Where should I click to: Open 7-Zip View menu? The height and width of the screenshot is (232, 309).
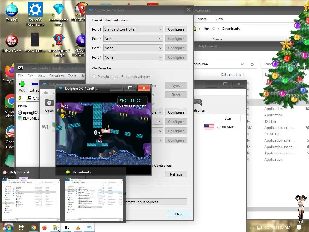(41, 76)
